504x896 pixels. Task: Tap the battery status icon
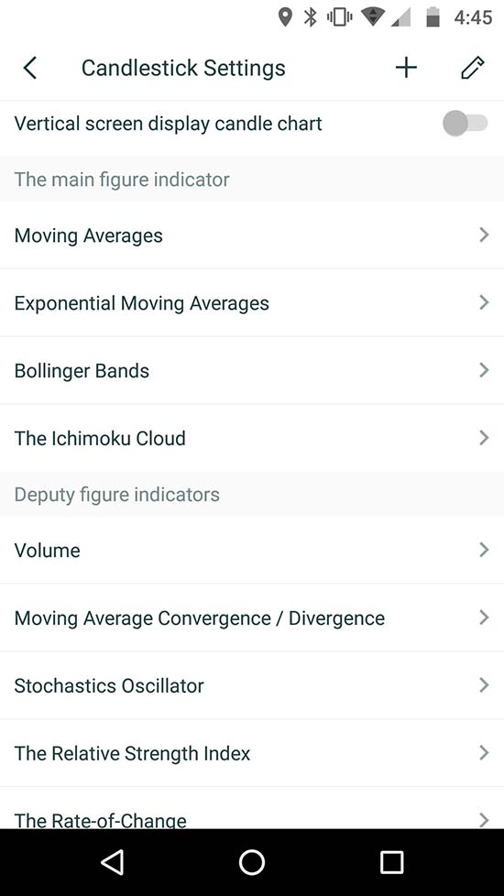coord(433,17)
